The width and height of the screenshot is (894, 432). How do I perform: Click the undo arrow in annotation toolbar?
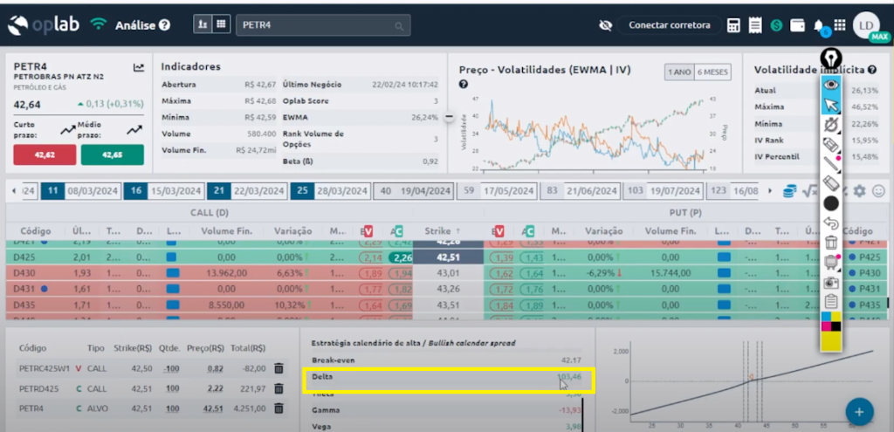[831, 223]
